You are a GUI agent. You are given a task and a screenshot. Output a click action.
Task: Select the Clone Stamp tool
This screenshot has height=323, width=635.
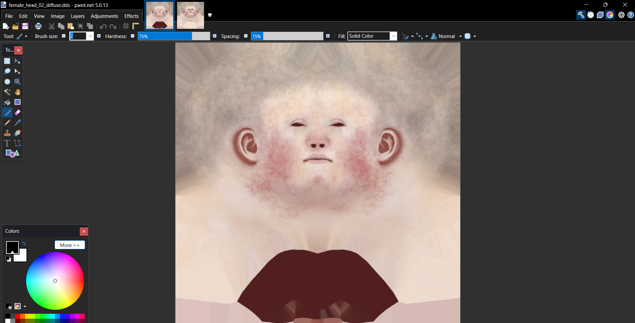point(7,133)
